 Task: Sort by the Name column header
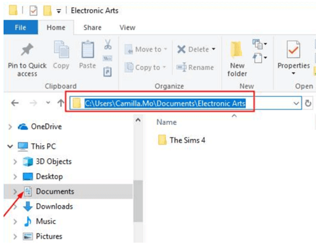click(x=167, y=122)
